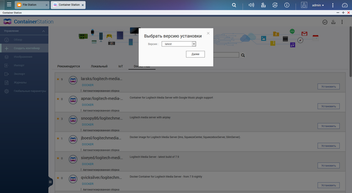Open the volume notification speaker icon
The width and height of the screenshot is (352, 193).
tap(251, 5)
